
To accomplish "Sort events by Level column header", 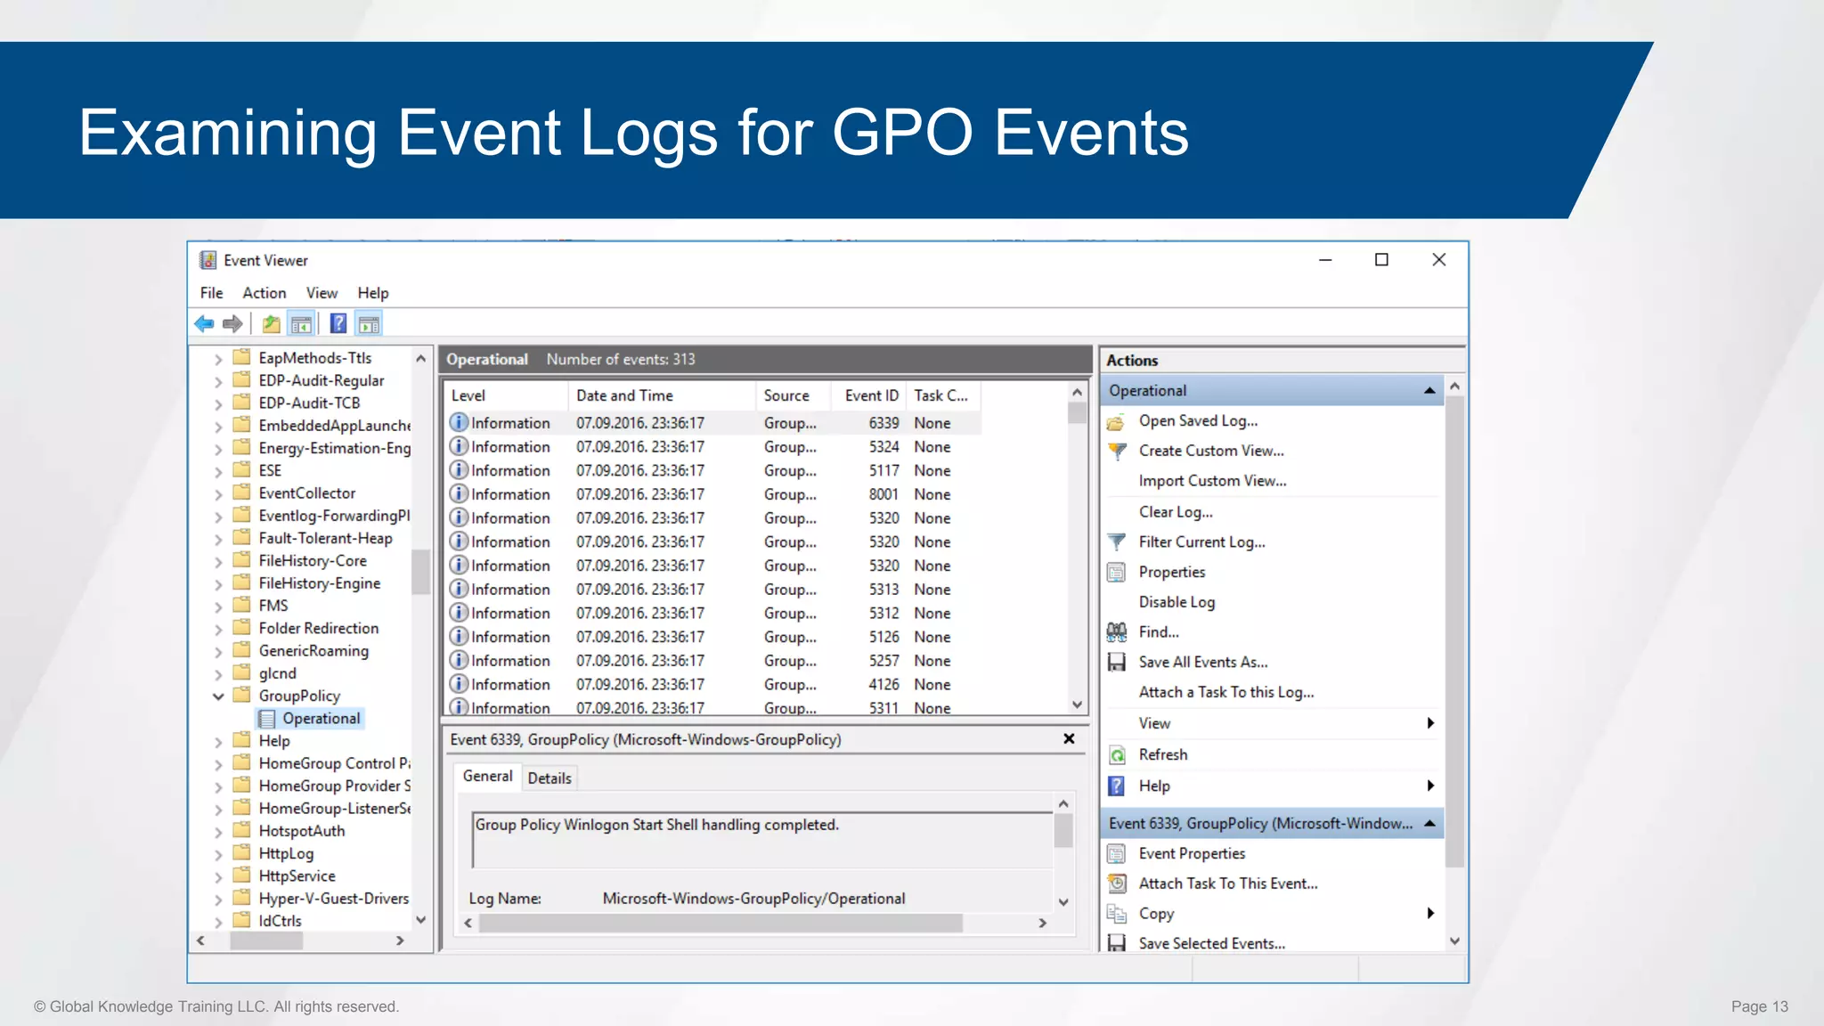I will pos(506,395).
